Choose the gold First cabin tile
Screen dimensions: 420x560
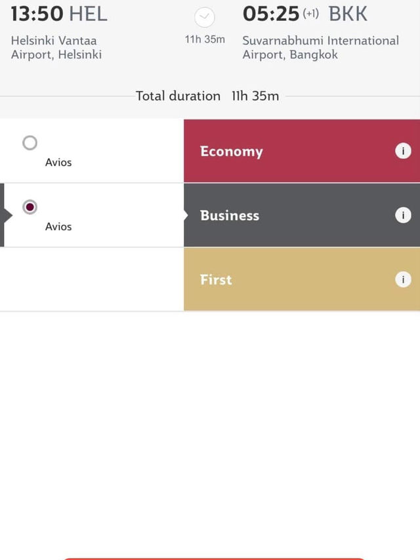pyautogui.click(x=302, y=279)
